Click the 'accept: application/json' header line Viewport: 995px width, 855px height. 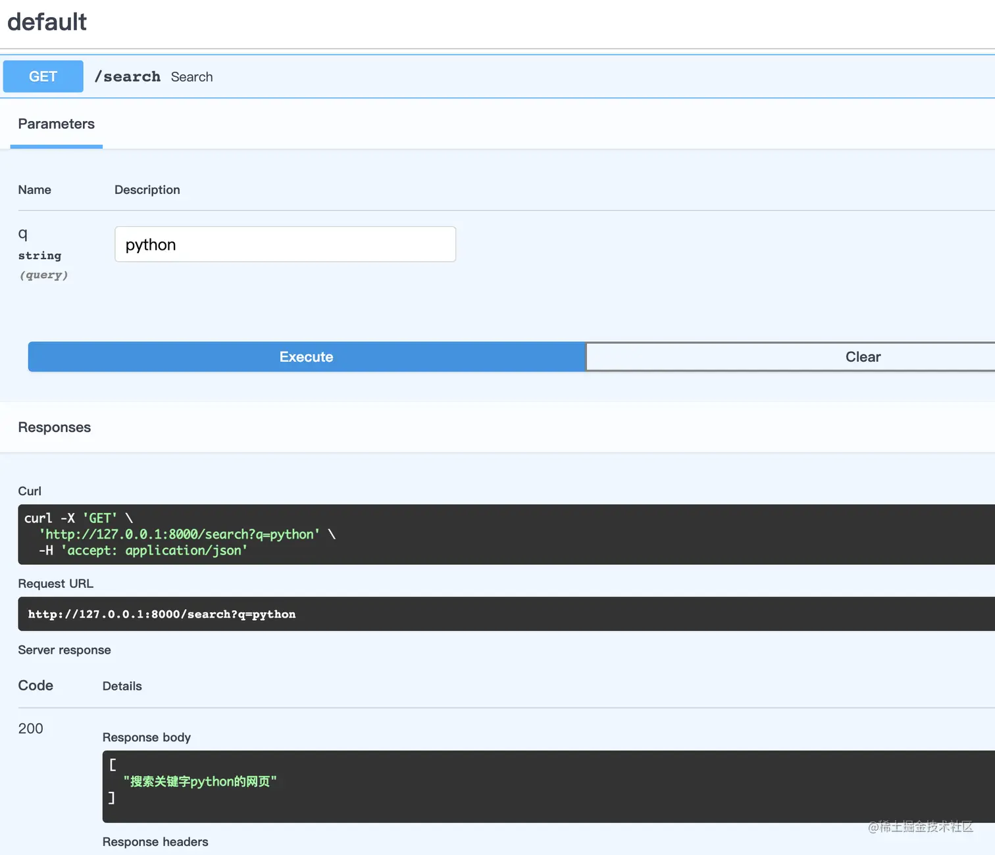click(x=143, y=550)
